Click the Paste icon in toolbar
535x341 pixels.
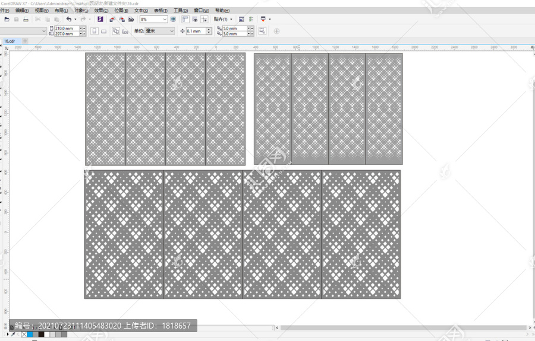(x=57, y=20)
